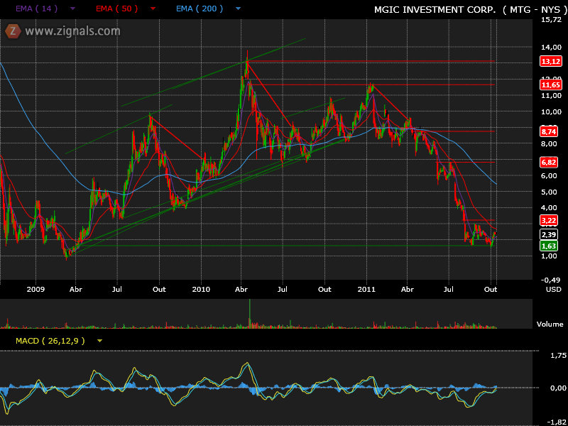
Task: Expand the MACD (26,12,9) dropdown arrow
Action: point(99,341)
